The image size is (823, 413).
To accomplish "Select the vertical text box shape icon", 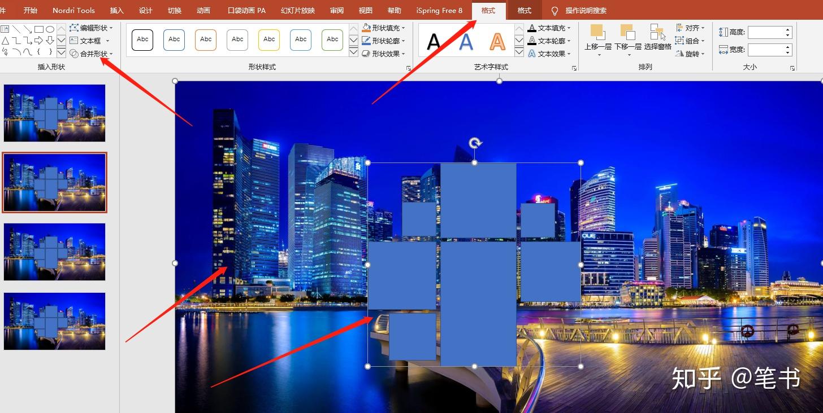I will [5, 29].
